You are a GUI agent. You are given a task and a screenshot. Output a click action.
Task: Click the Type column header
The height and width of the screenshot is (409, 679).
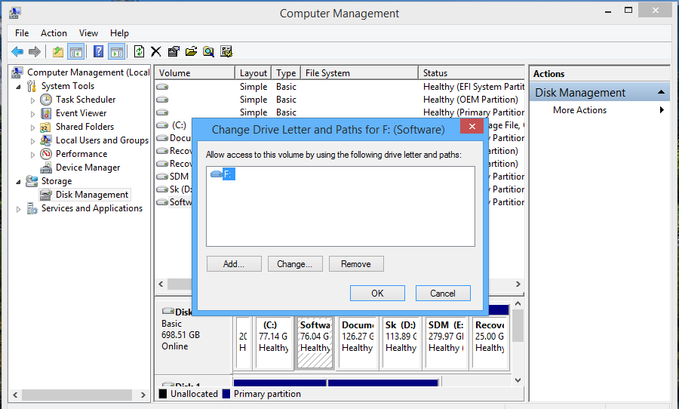point(286,72)
